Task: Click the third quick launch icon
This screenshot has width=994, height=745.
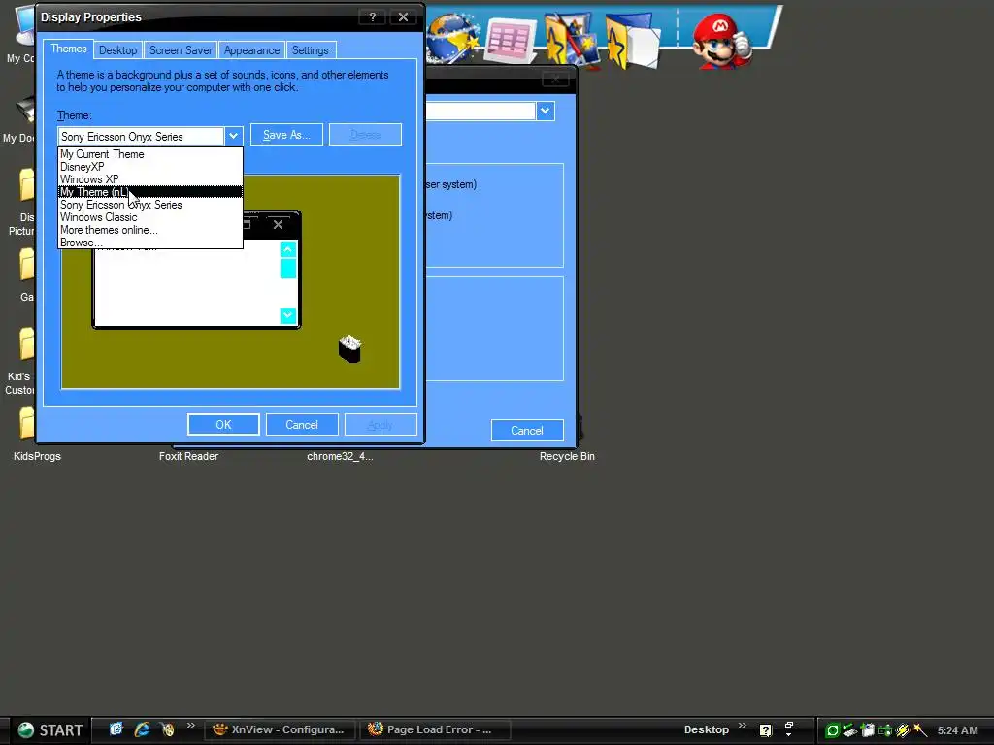Action: pyautogui.click(x=167, y=729)
